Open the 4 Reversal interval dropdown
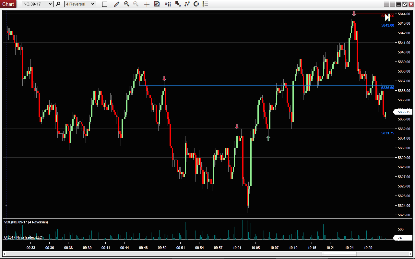Screen dimensions: 415x259 (x=80, y=4)
